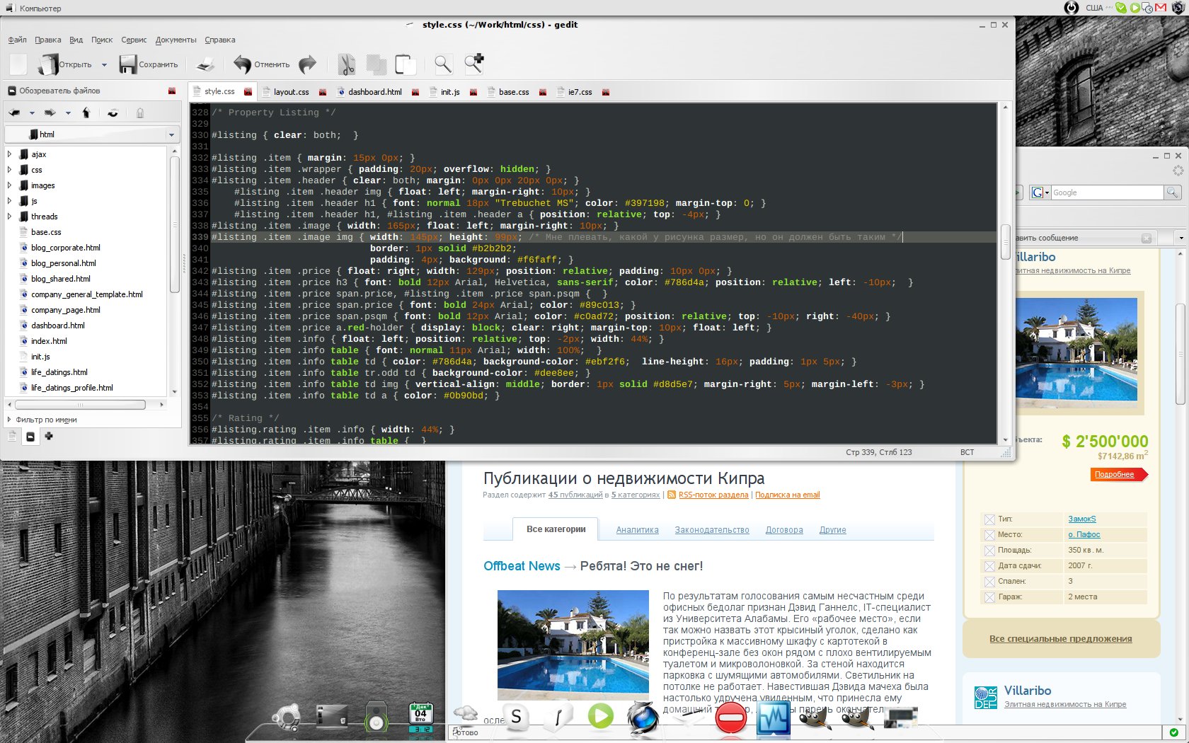Open the Компьютер menu in top panel

click(x=33, y=8)
